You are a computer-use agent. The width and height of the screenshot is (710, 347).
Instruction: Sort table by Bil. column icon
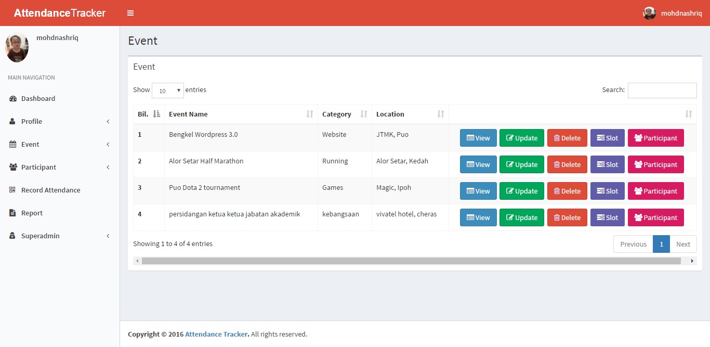156,114
